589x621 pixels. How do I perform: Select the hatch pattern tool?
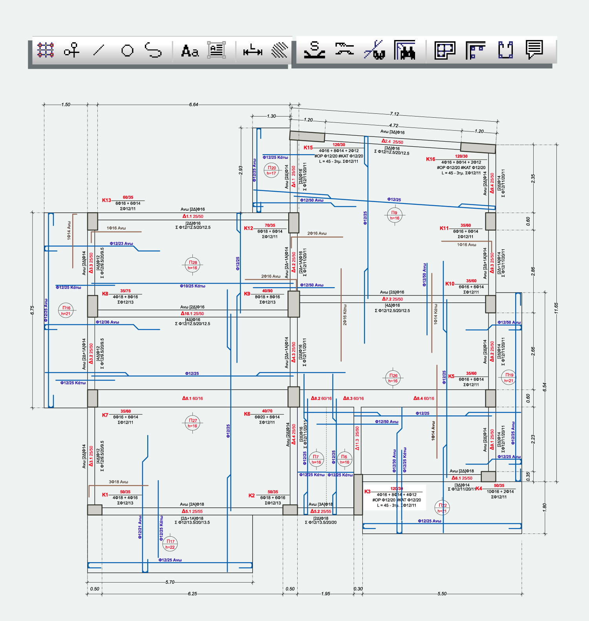pyautogui.click(x=279, y=50)
